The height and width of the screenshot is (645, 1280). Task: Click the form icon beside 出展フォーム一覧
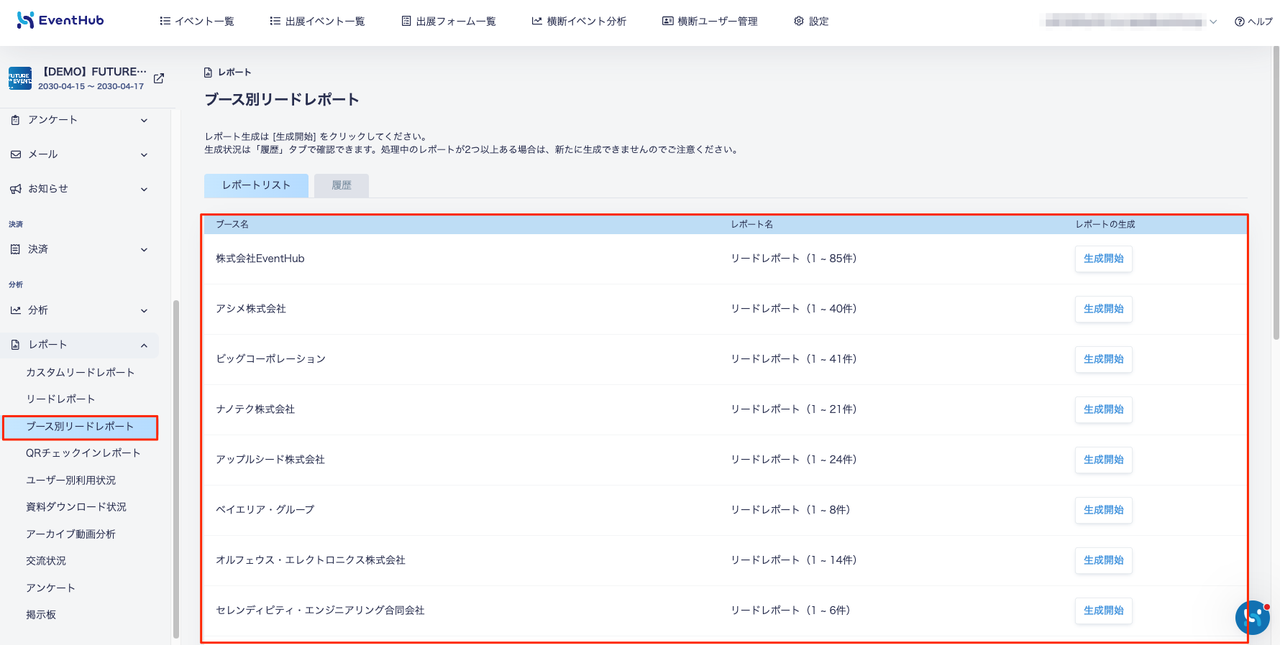406,22
